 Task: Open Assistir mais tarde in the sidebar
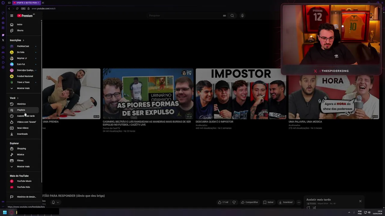(24, 116)
